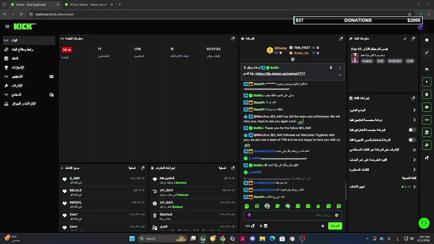Pop out the session info panel
This screenshot has height=244, width=434.
pos(233,39)
